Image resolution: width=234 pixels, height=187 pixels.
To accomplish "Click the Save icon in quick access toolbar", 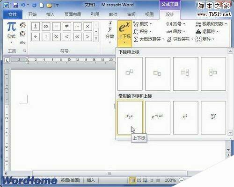I will (15, 5).
